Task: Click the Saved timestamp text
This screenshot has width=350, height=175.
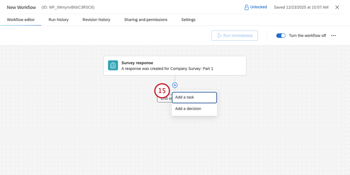Action: pos(301,7)
